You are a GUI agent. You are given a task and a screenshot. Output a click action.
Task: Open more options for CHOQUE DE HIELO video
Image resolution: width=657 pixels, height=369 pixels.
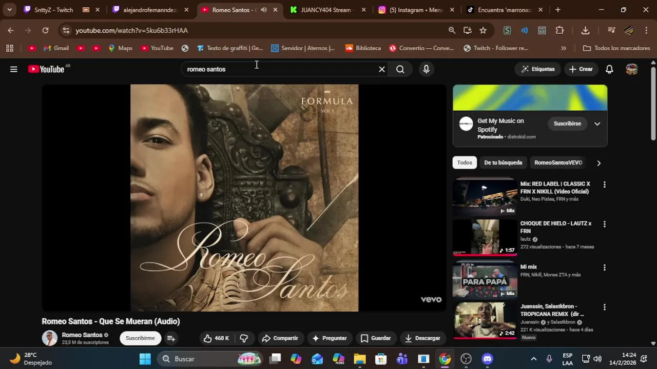(604, 224)
